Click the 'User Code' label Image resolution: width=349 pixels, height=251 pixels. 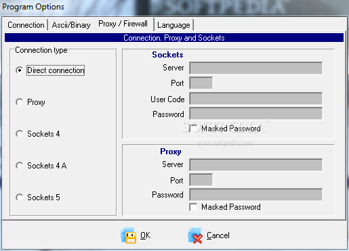[167, 99]
